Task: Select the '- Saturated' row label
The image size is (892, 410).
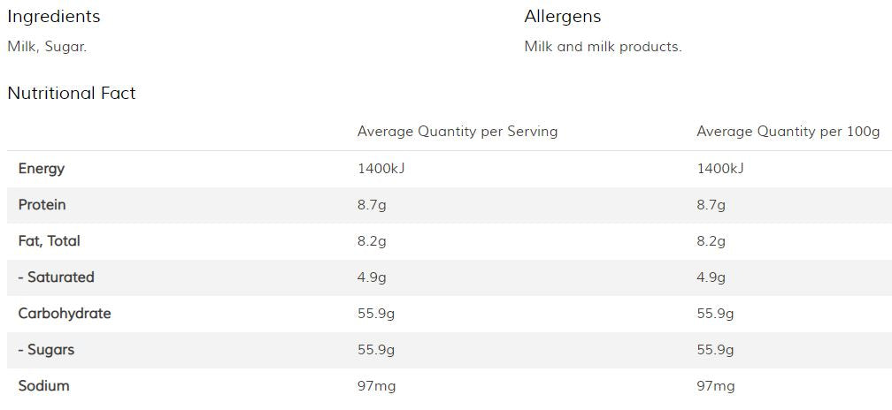Action: pos(56,277)
